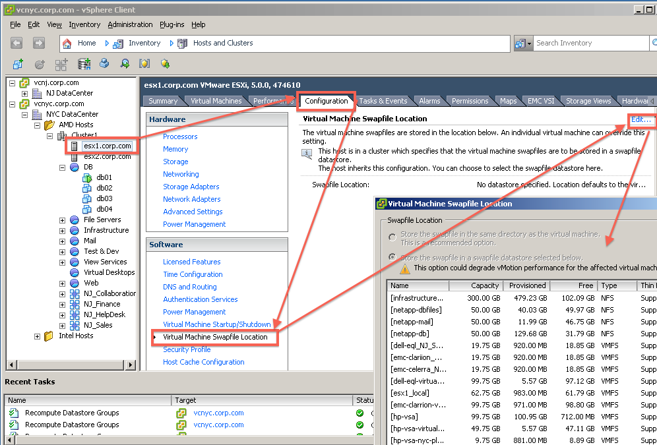Click the shield icon in the toolbar

coord(144,64)
